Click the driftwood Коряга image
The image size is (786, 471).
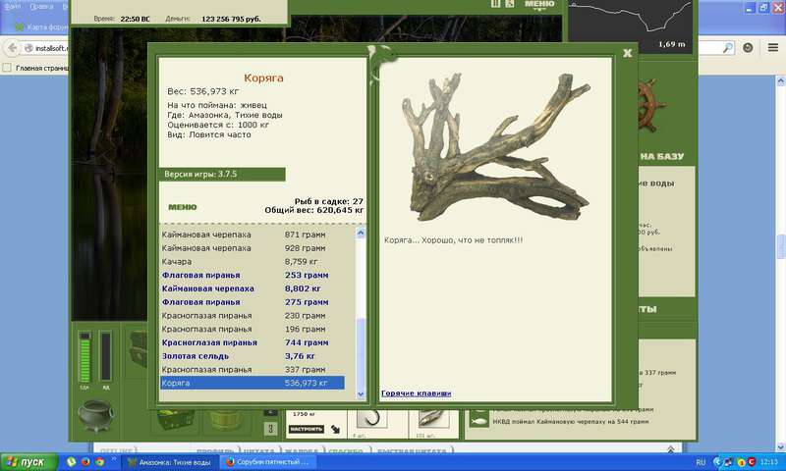pyautogui.click(x=496, y=147)
